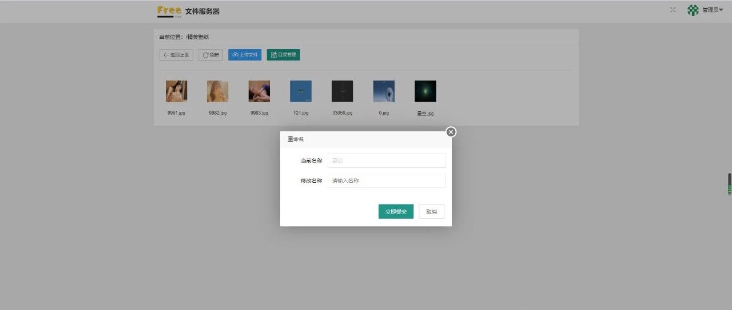Viewport: 732px width, 310px height.
Task: Click the 修改名称 input field
Action: click(387, 181)
